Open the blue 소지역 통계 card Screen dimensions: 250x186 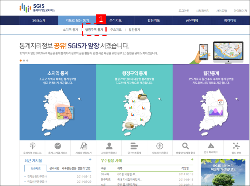pyautogui.click(x=58, y=102)
